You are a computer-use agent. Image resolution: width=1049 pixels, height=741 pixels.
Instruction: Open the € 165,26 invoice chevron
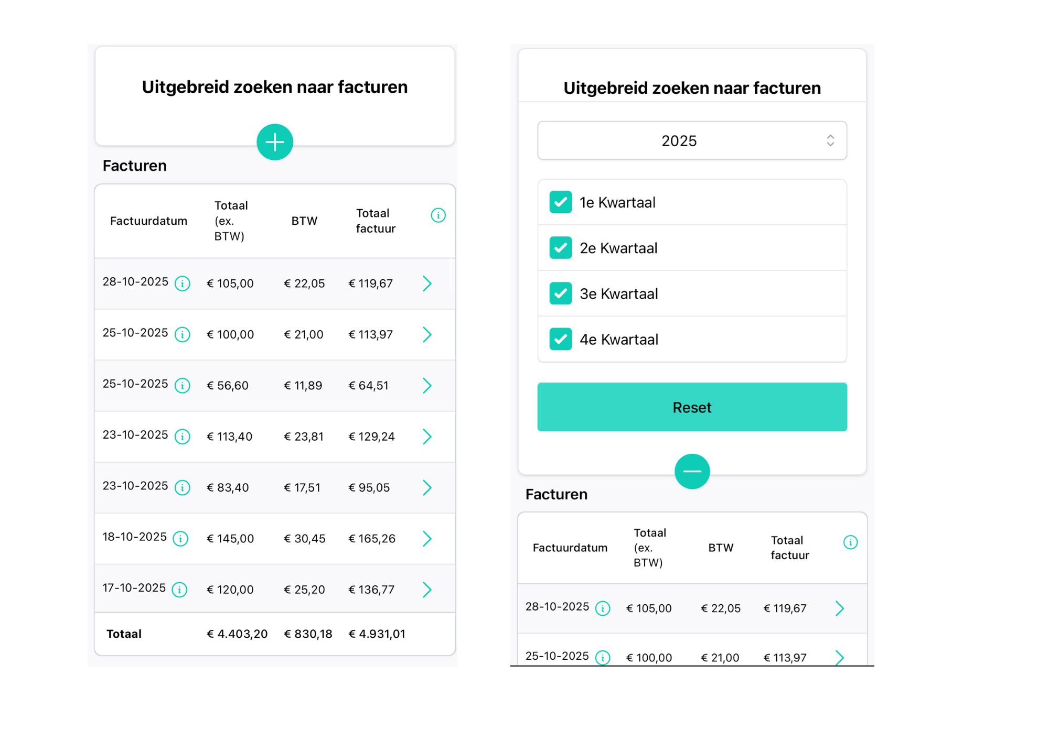click(x=427, y=539)
